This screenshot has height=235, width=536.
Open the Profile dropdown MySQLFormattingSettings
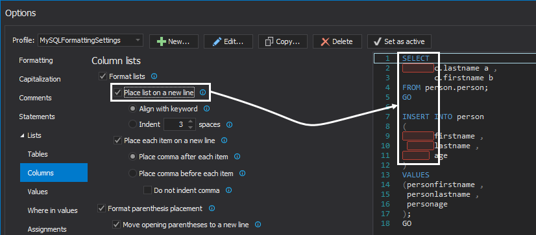point(90,40)
